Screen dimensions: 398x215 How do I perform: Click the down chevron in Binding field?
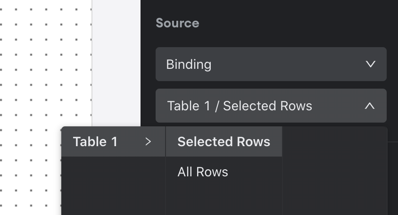pyautogui.click(x=370, y=64)
